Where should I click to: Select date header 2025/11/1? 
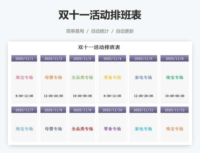[24, 58]
